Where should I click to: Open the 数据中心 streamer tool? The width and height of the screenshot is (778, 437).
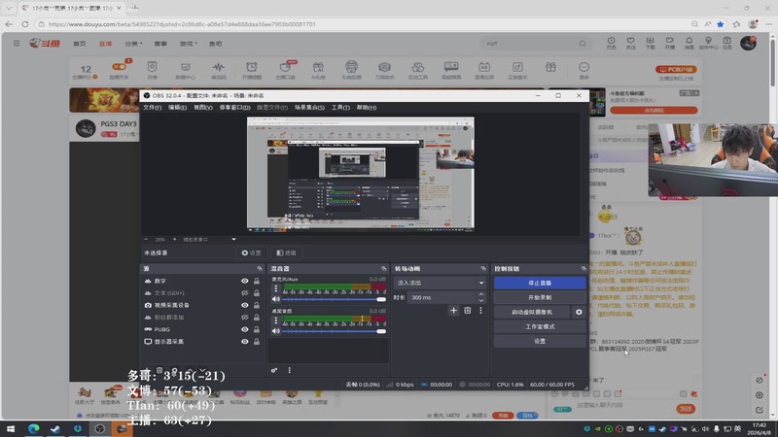click(185, 70)
